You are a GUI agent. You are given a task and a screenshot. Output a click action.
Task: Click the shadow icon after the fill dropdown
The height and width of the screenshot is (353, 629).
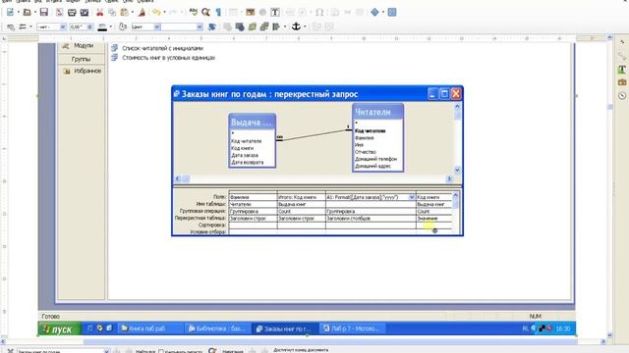click(x=212, y=26)
